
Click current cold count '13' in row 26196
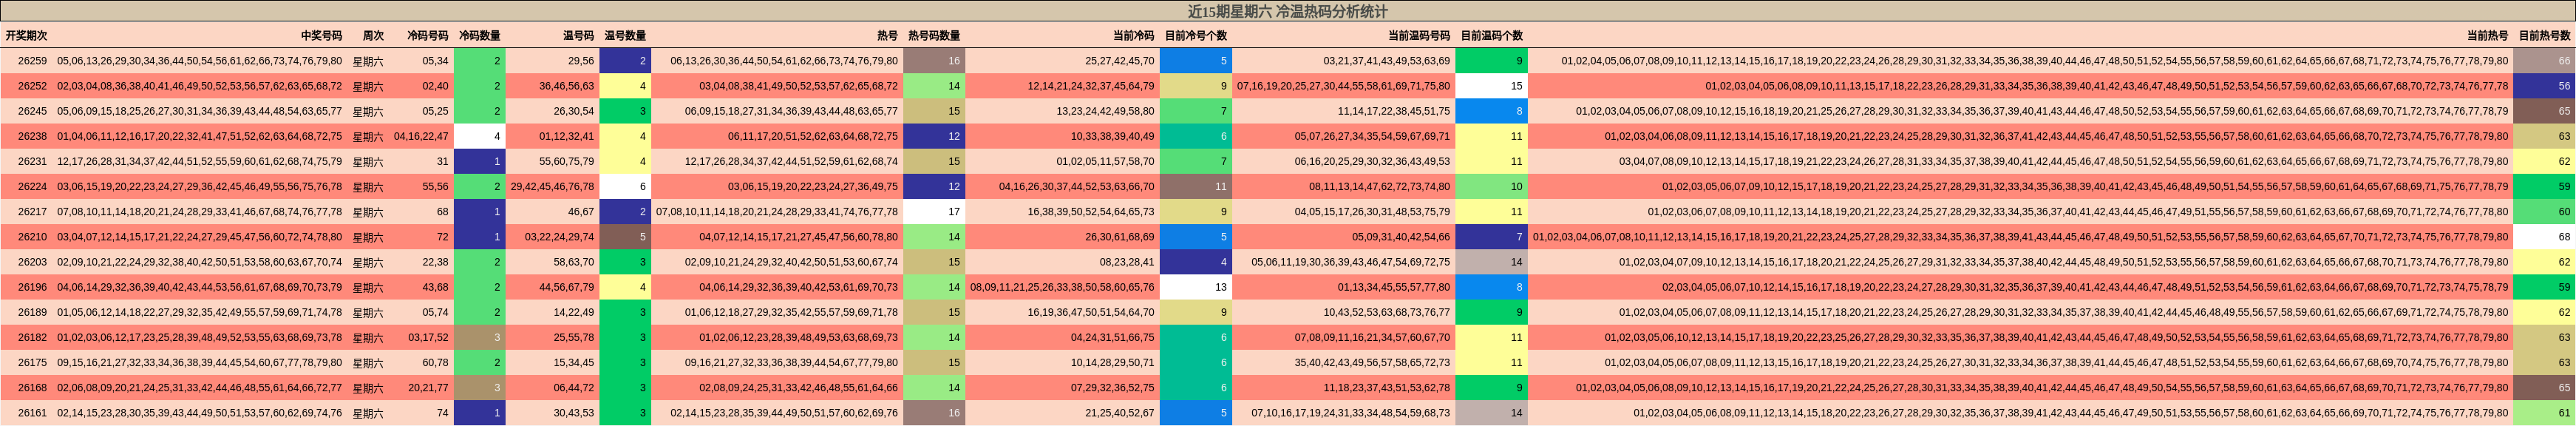click(1195, 287)
